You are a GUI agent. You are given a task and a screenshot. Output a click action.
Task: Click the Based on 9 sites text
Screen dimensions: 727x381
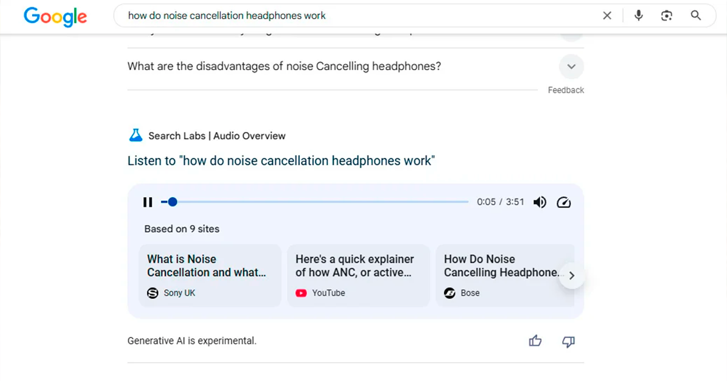pos(182,229)
